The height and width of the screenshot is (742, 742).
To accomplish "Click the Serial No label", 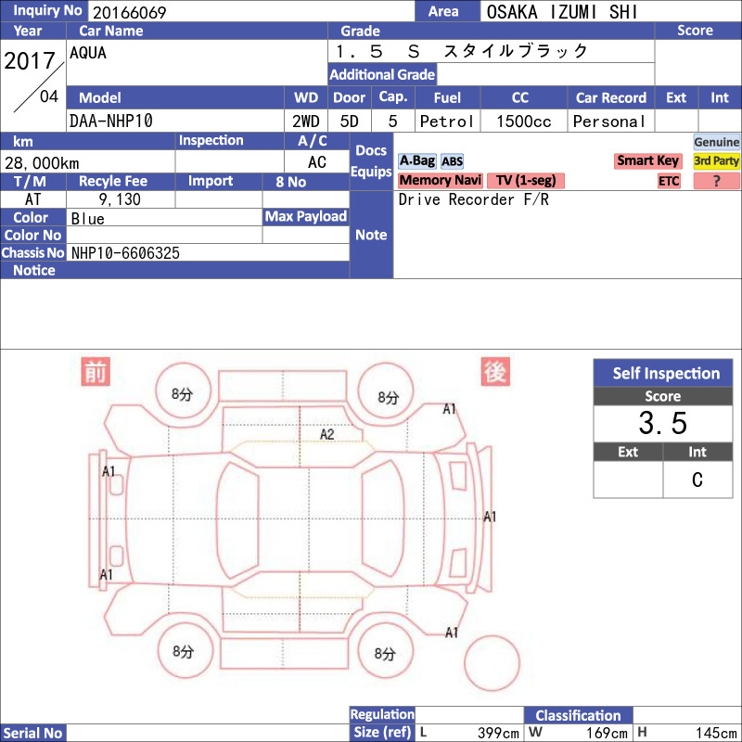I will pos(33,733).
